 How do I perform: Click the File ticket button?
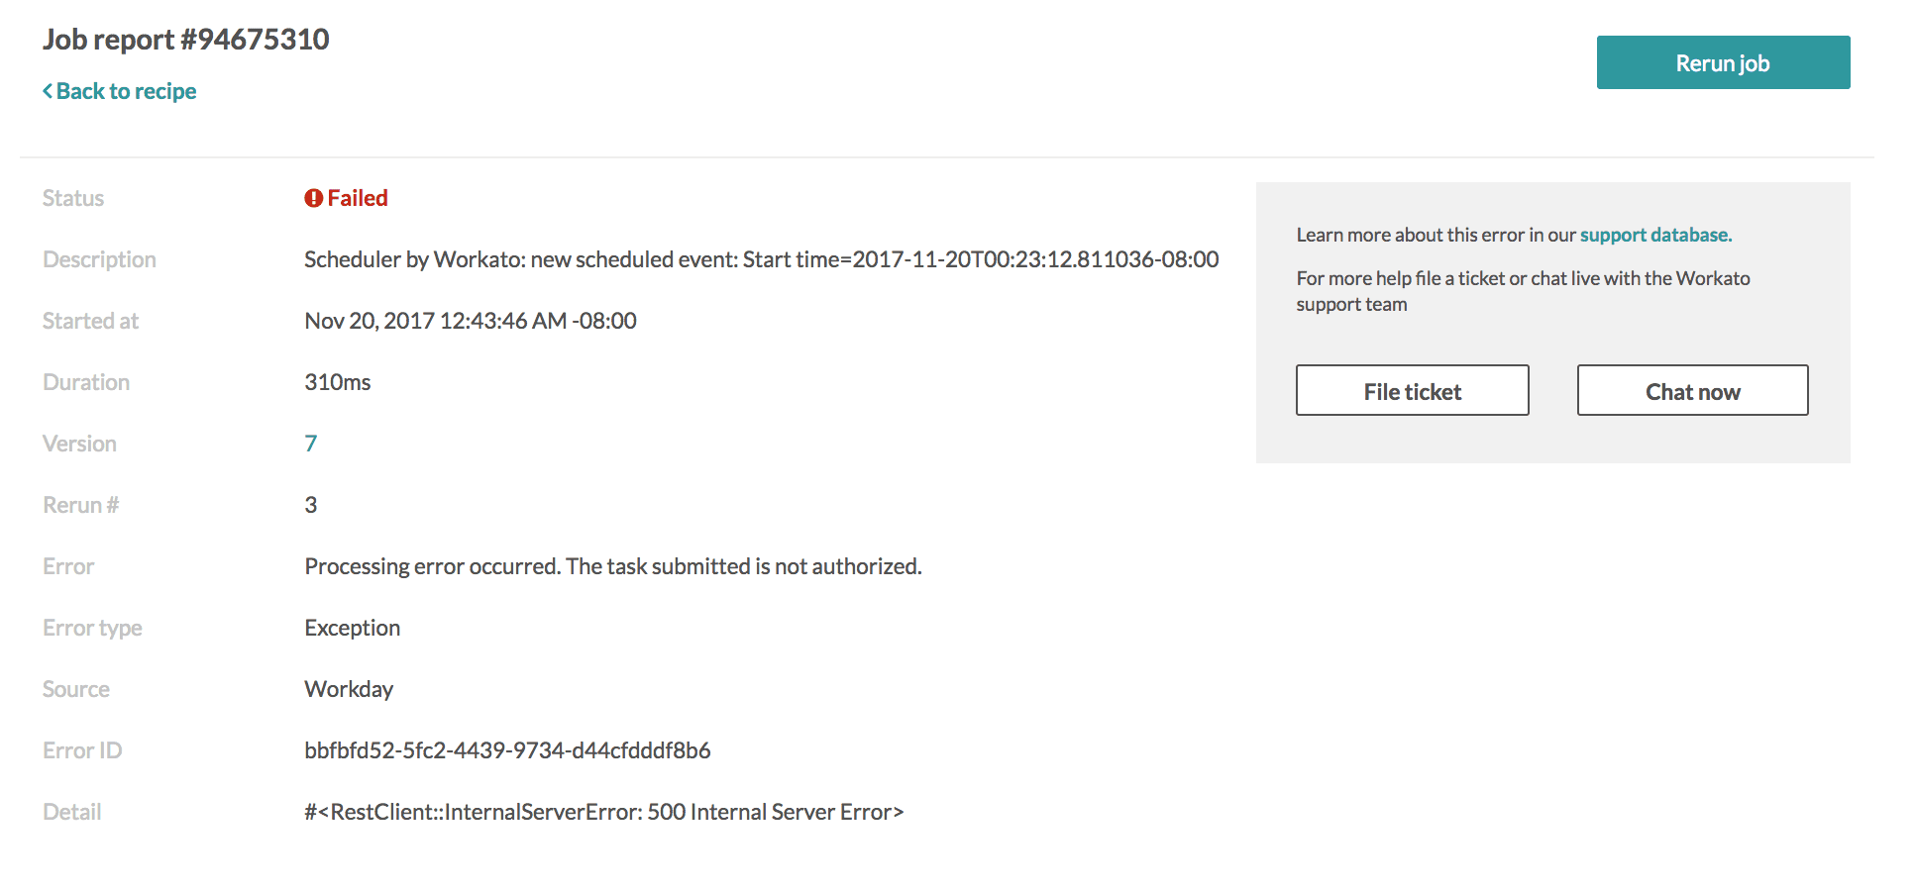(1412, 391)
